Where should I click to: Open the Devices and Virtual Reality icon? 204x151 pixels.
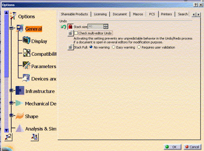point(26,78)
